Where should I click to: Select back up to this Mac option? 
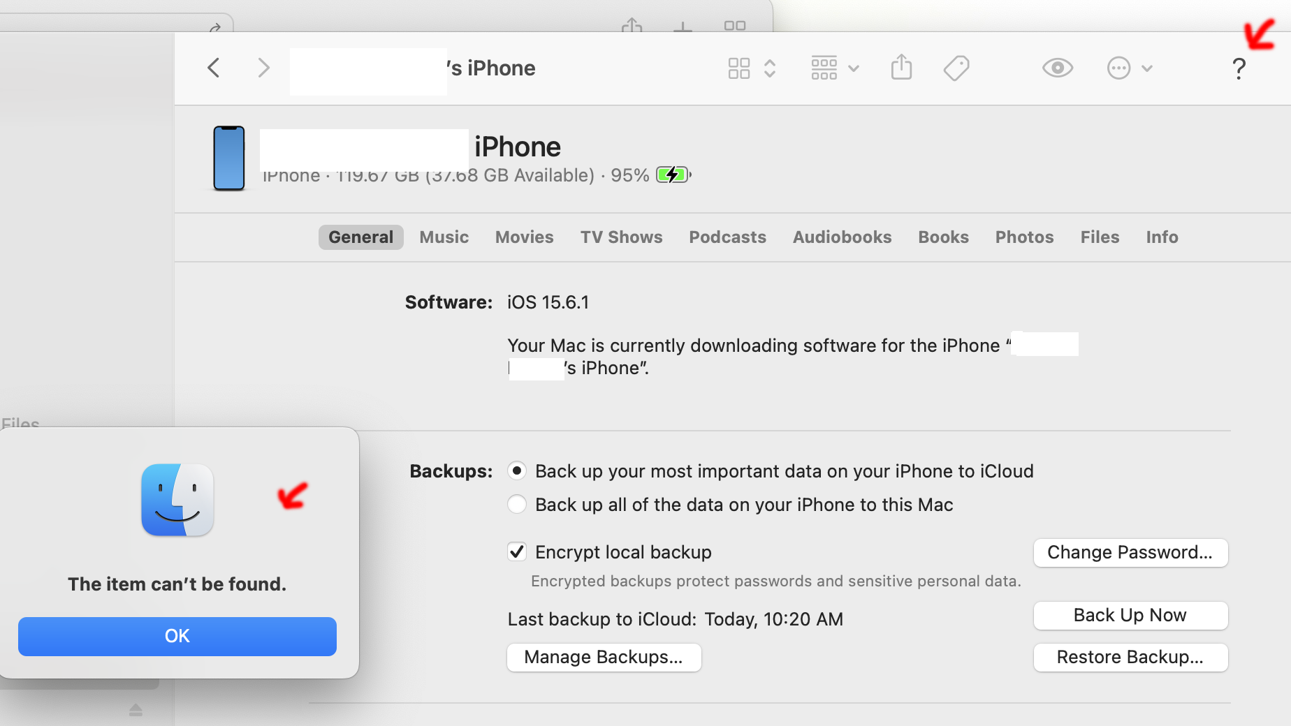517,504
